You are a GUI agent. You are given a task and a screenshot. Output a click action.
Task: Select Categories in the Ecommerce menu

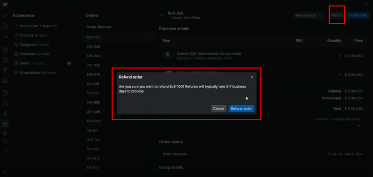28,45
